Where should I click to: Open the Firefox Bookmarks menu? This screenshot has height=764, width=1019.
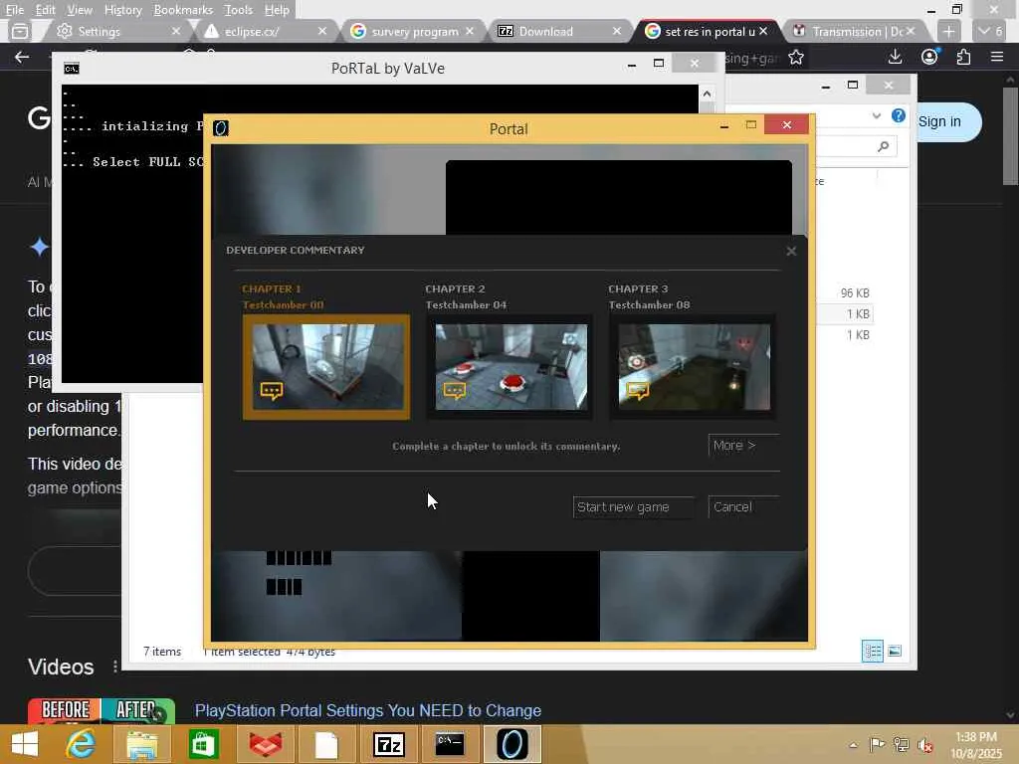[183, 10]
